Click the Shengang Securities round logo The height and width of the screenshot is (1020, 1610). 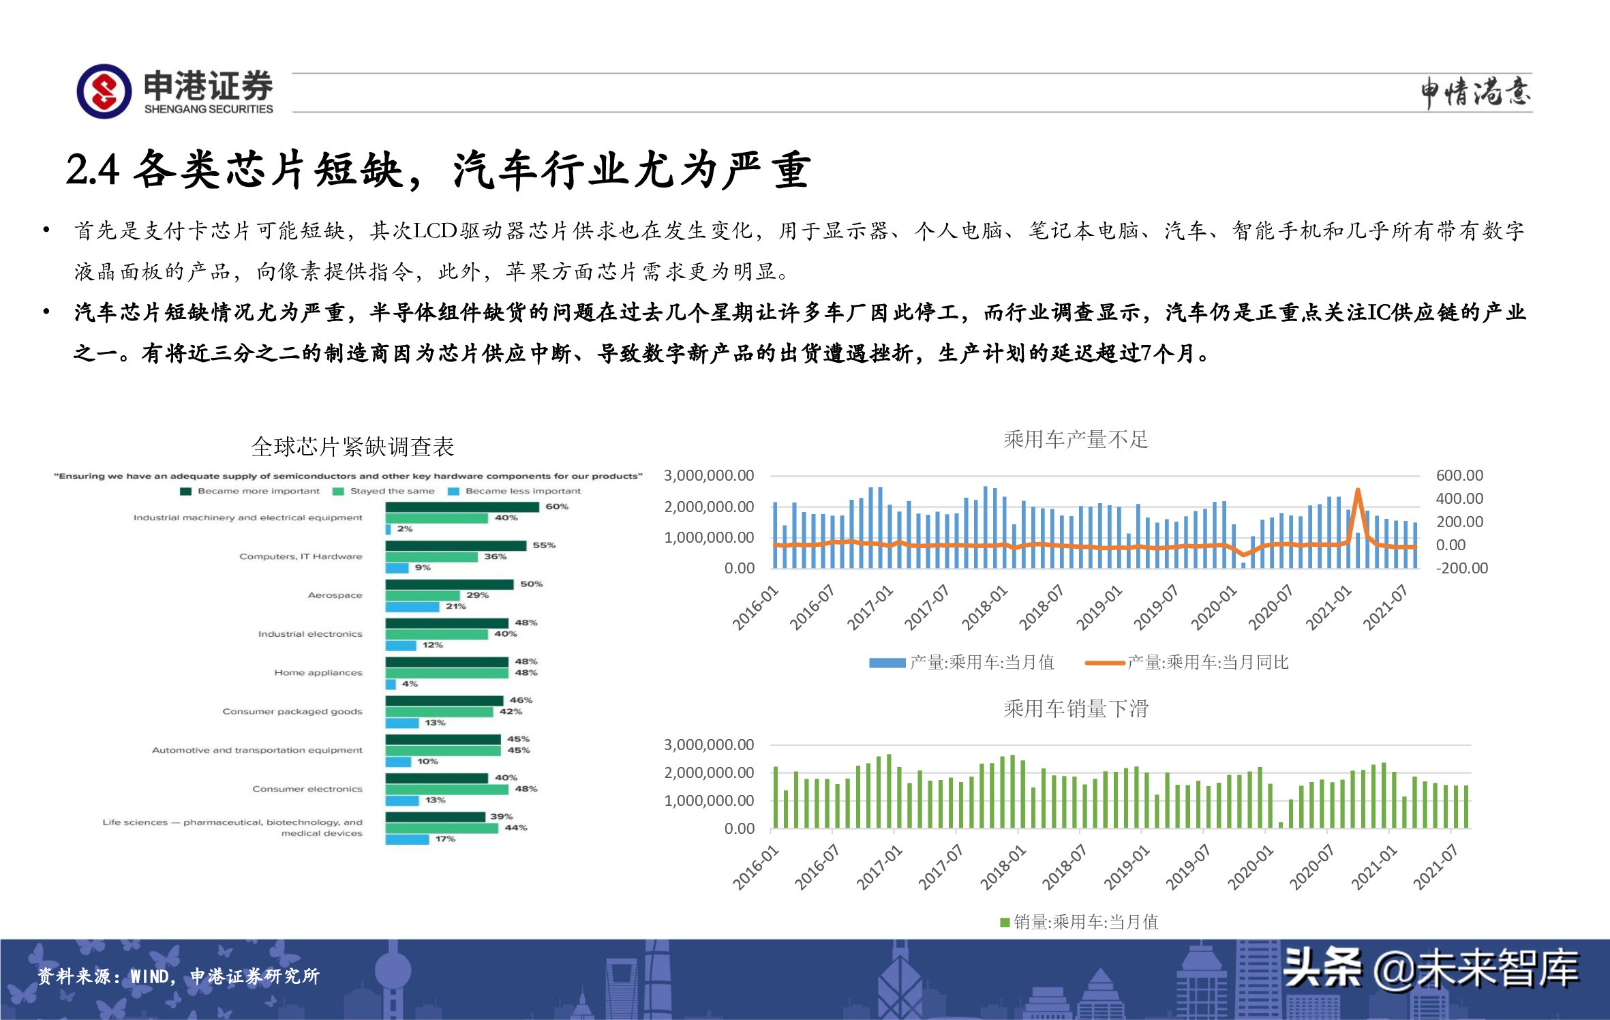click(x=104, y=91)
